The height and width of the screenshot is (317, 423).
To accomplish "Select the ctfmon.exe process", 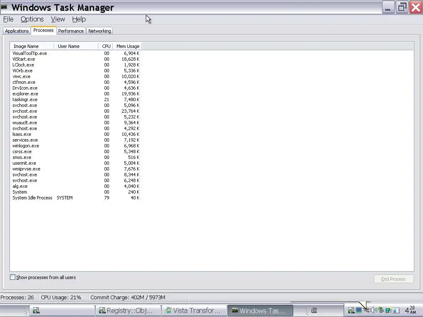I will 76,82.
